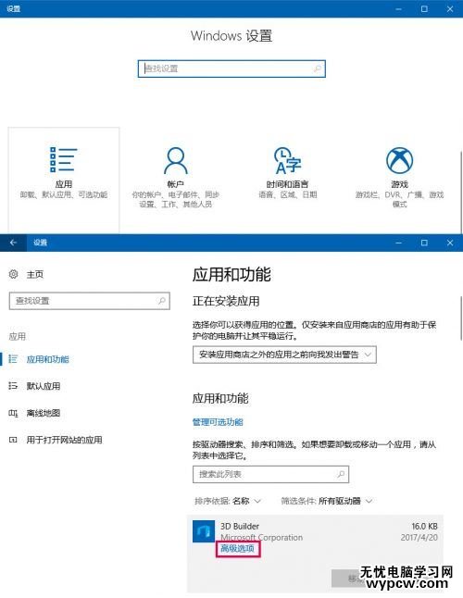Click the magnifier in 搜索此列表 box
Image resolution: width=463 pixels, height=598 pixels.
pos(341,474)
